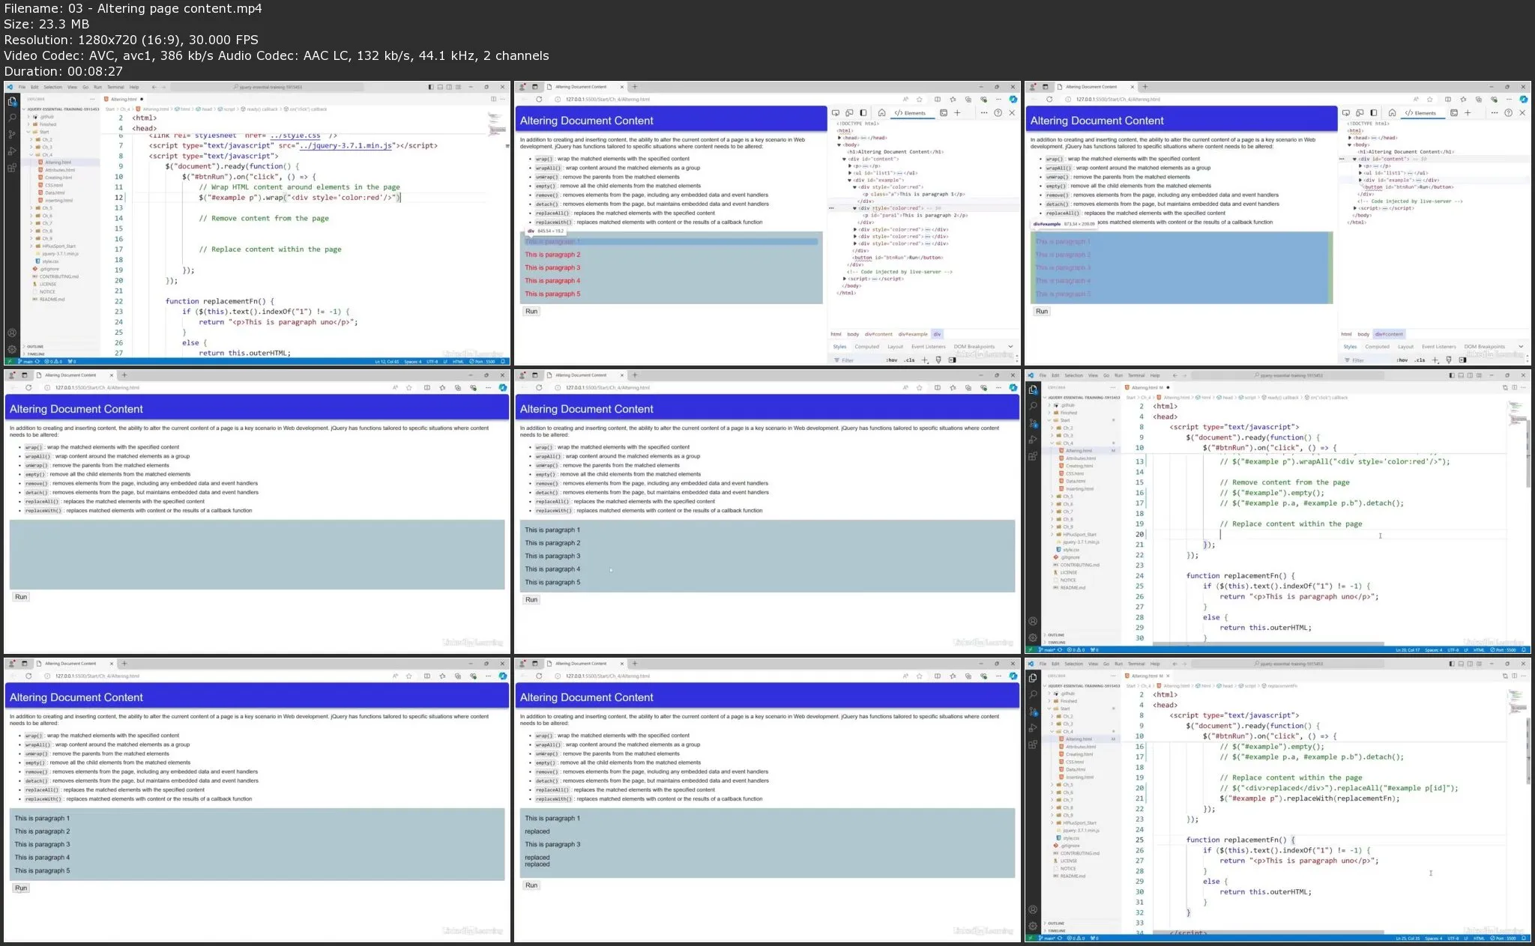Toggle panel in top-left VS Code frame
1535x946 pixels.
[440, 87]
